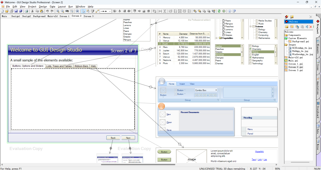321x170 pixels.
Task: Toggle the Chemistry checkbox in subject list
Action: point(250,49)
